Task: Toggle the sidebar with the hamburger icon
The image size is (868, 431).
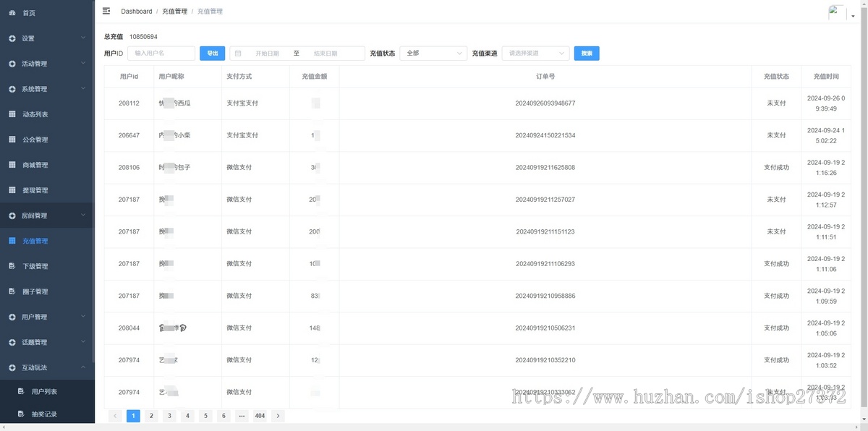Action: [106, 11]
